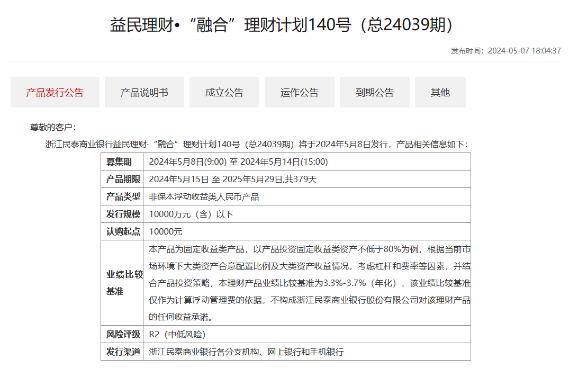Select the 产品期限 row label
The height and width of the screenshot is (368, 569).
point(123,179)
